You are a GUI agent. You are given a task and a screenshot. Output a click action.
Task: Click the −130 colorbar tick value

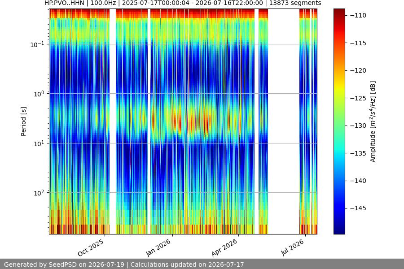[x=358, y=126]
